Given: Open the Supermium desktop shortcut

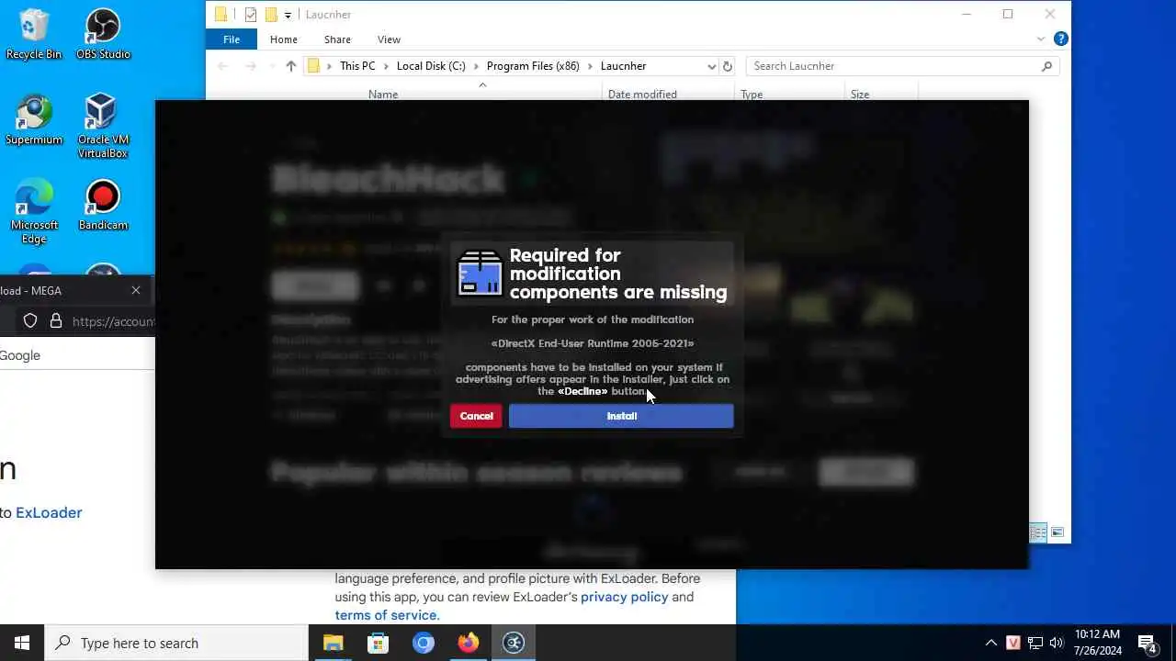Looking at the screenshot, I should pos(34,119).
